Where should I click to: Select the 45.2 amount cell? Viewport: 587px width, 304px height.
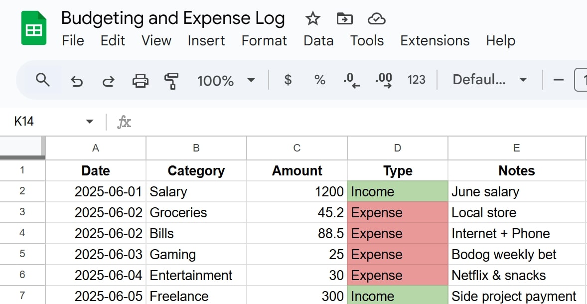tap(297, 213)
